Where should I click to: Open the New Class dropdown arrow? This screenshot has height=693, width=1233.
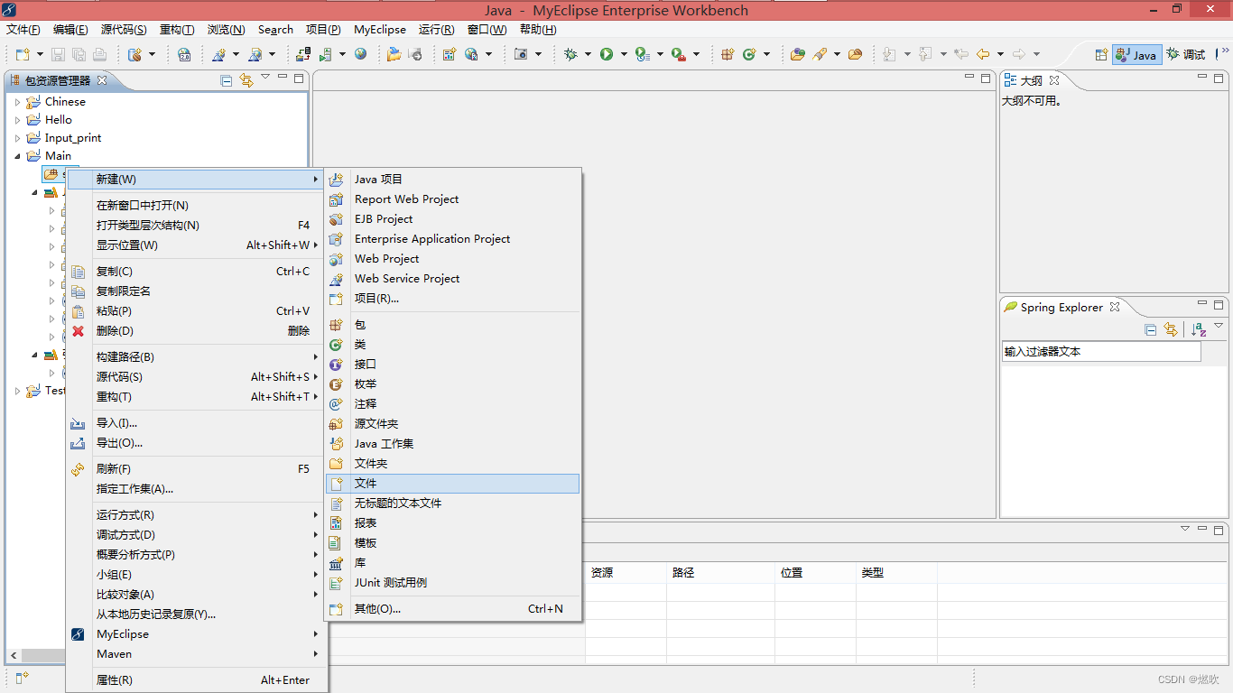[766, 54]
